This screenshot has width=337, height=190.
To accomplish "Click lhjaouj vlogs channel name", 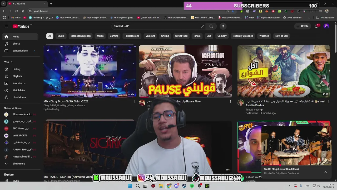I will (253, 110).
